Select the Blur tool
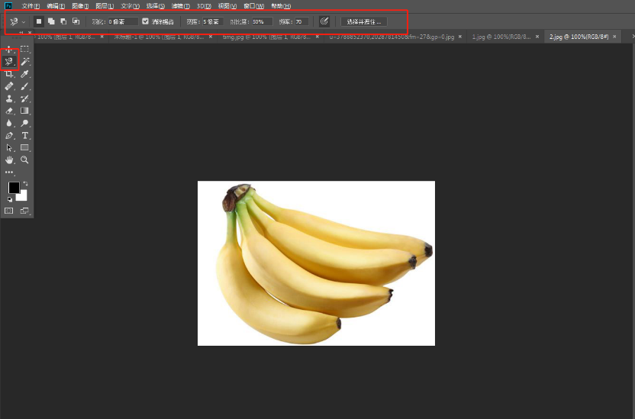635x419 pixels. point(9,123)
